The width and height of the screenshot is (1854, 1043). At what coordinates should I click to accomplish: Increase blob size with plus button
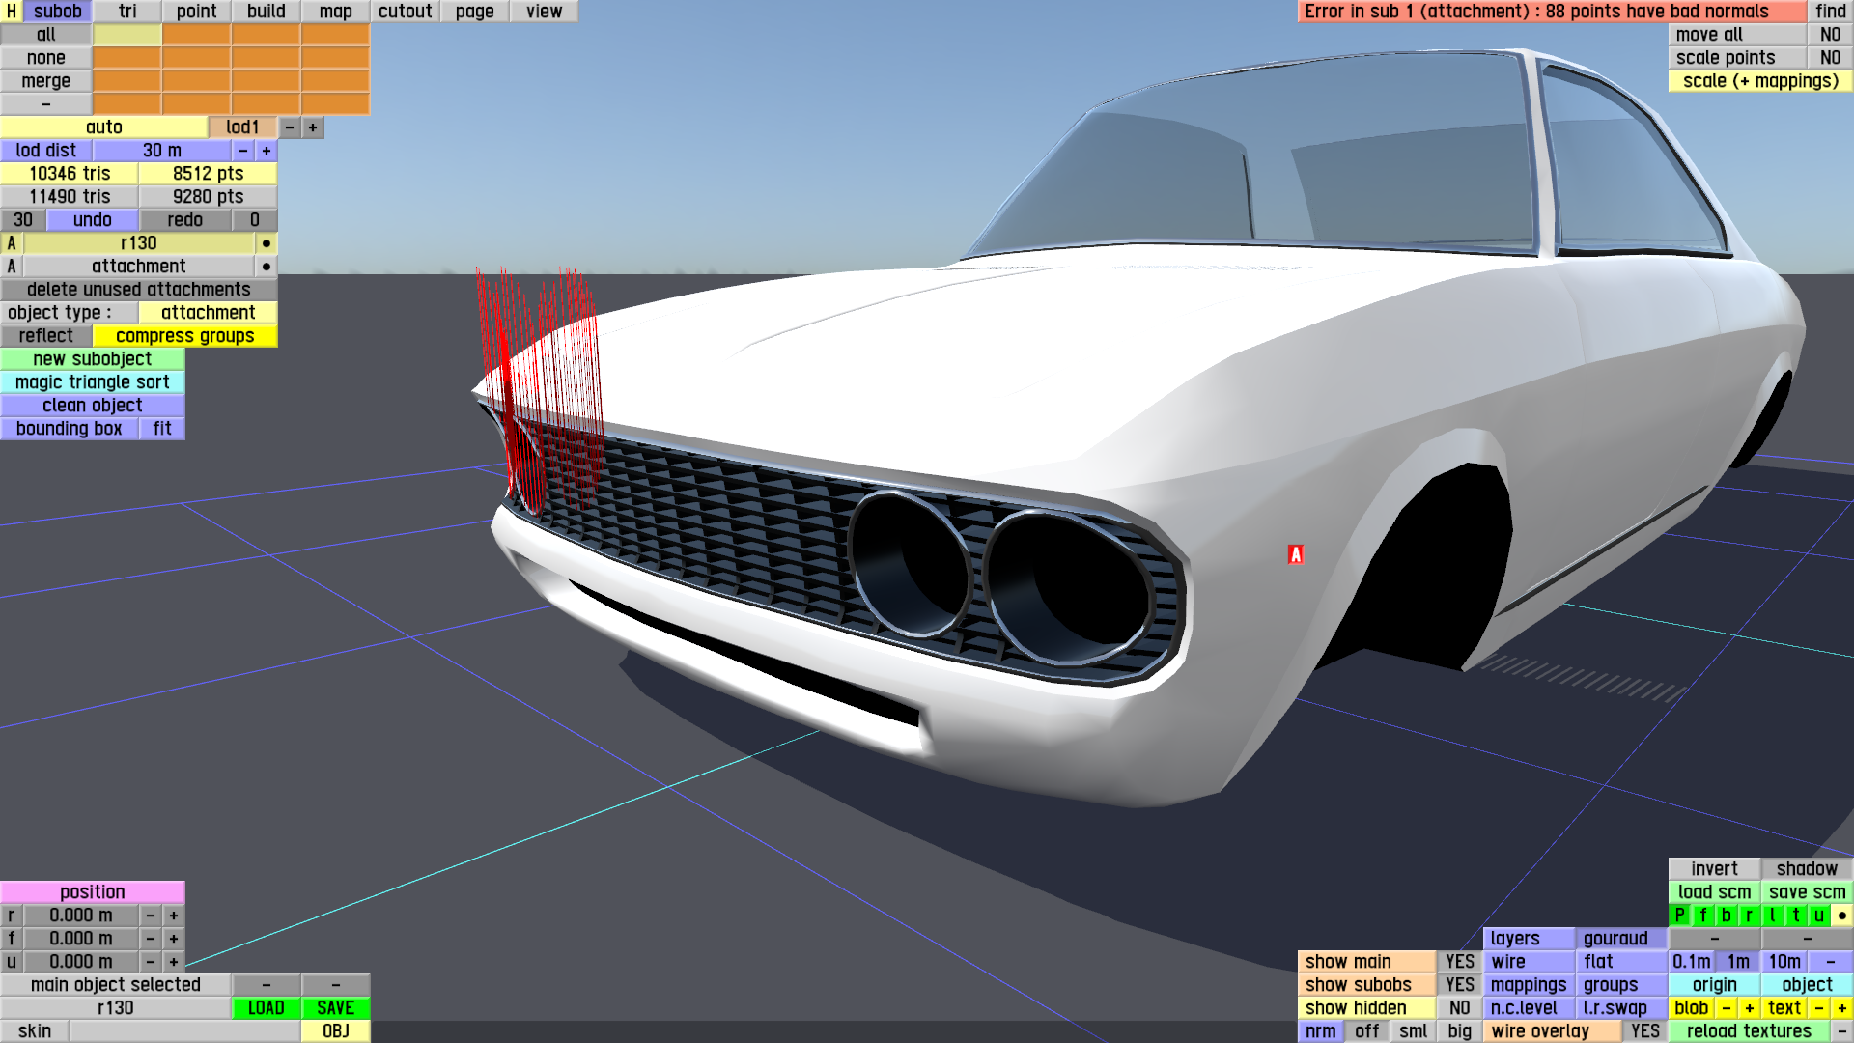pos(1750,1008)
